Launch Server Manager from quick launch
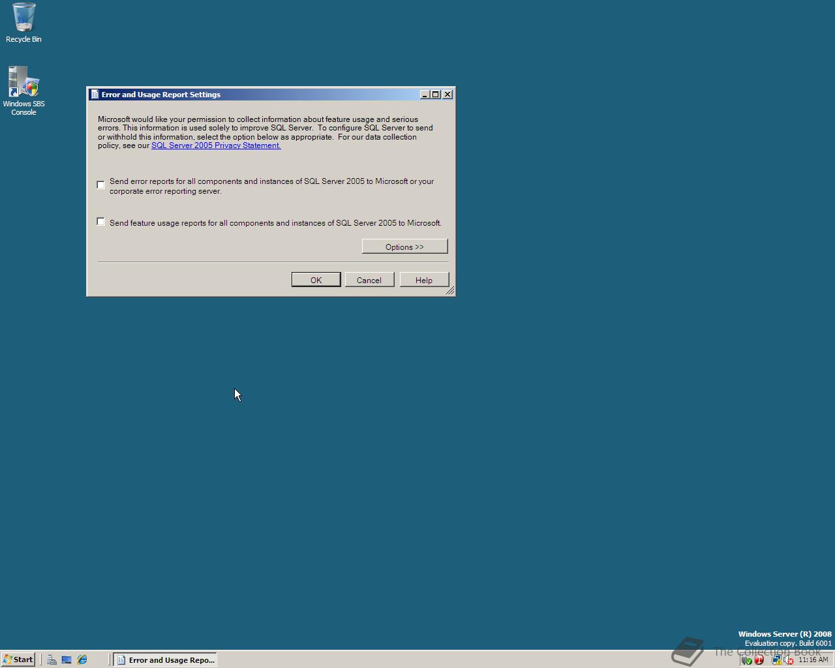Screen dimensions: 835x668 tap(52, 660)
